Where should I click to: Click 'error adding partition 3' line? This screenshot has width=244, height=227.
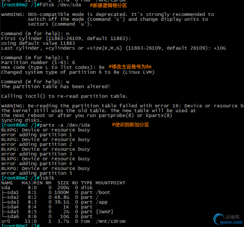point(37,154)
